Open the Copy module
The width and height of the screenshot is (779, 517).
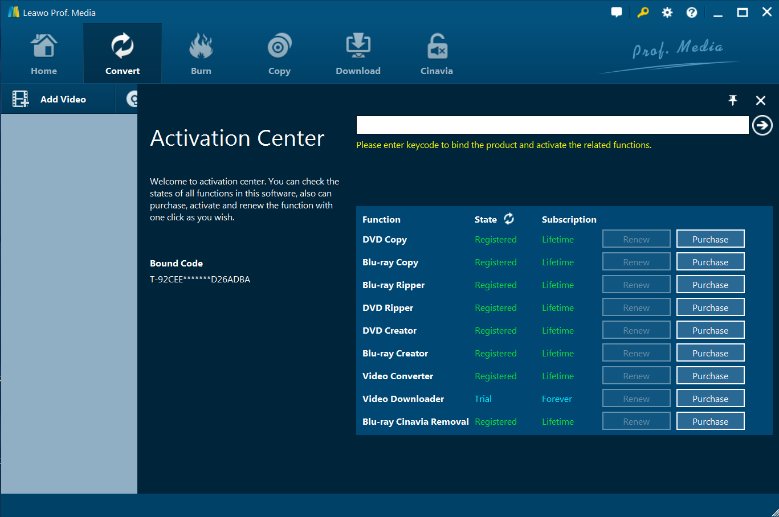coord(279,55)
